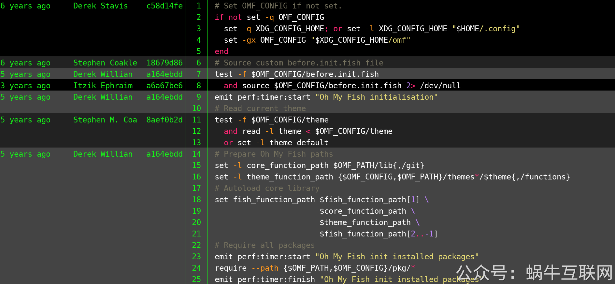
Task: Click the comment '# Require all packages'
Action: click(x=265, y=245)
